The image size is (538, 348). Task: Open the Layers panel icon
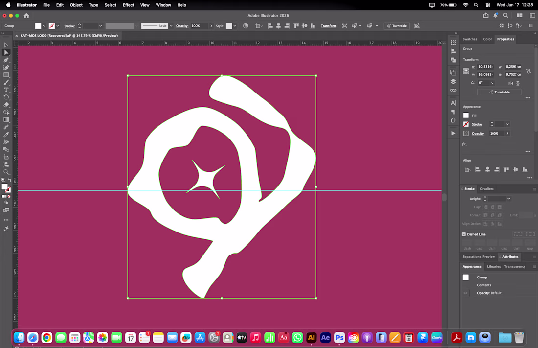pyautogui.click(x=453, y=81)
